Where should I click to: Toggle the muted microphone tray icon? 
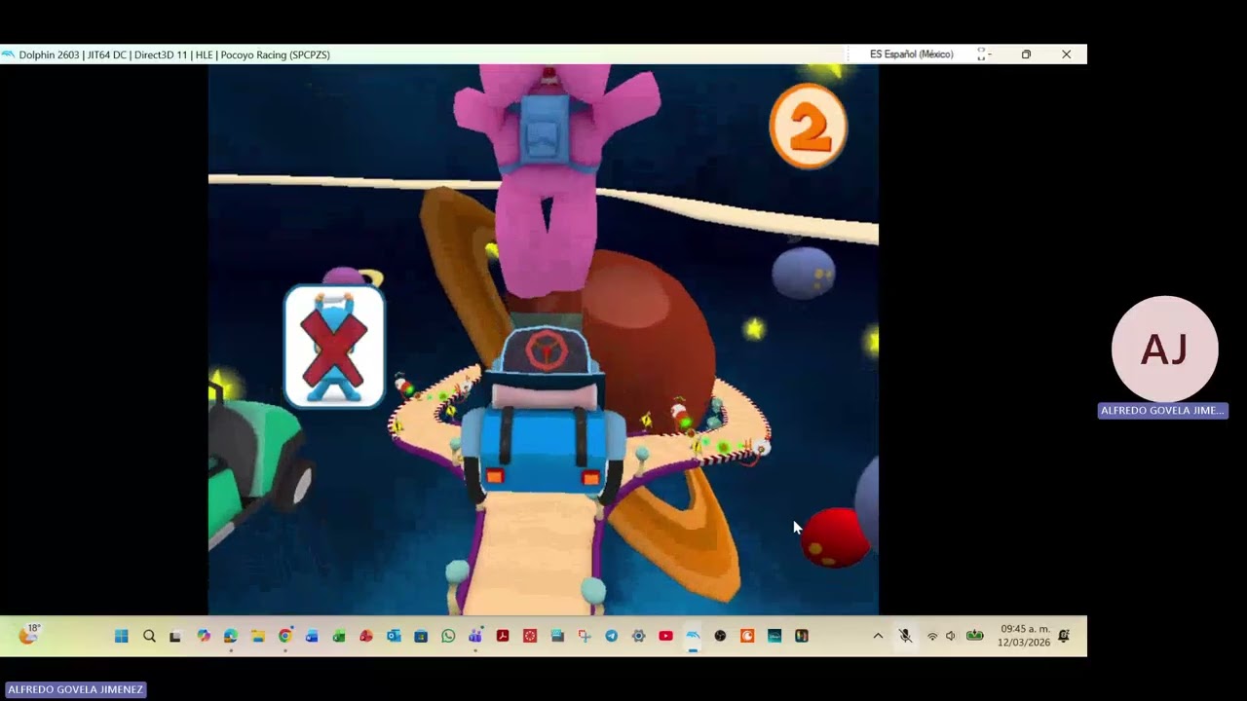pyautogui.click(x=905, y=636)
